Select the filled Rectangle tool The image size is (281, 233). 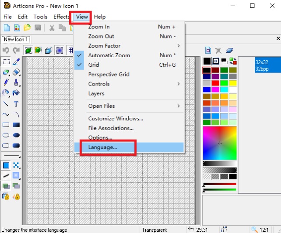click(16, 125)
